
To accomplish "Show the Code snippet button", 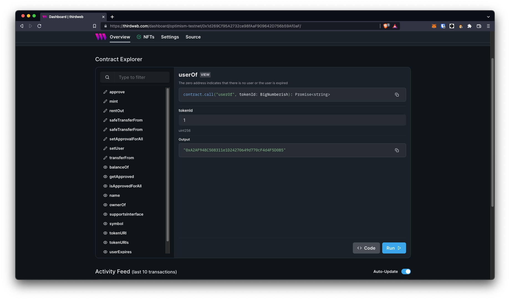I will 366,248.
